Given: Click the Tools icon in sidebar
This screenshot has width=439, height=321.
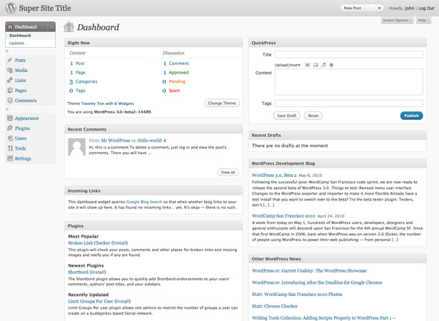Looking at the screenshot, I should click(10, 148).
